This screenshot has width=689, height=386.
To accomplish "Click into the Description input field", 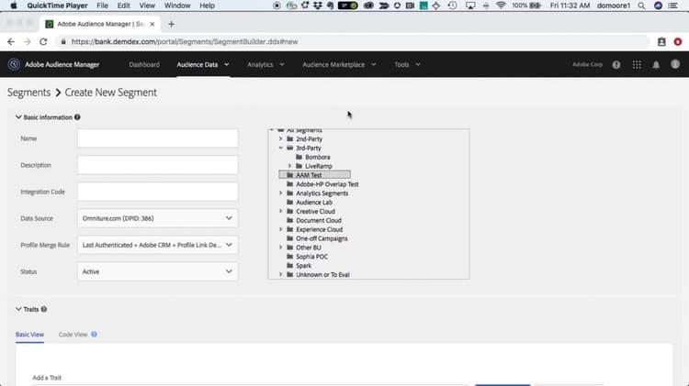I will (x=158, y=165).
